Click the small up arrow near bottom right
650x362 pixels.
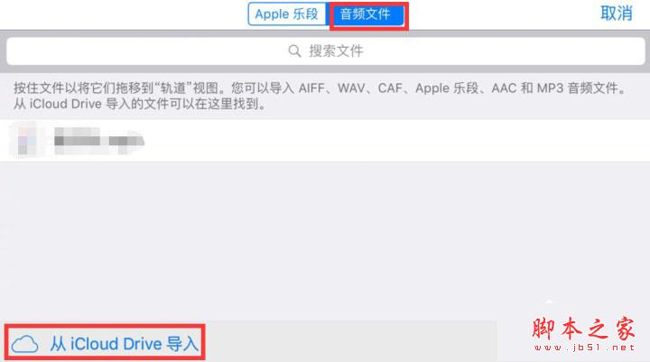click(x=549, y=302)
